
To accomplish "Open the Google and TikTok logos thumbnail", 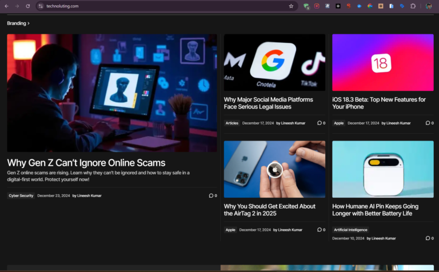I will (x=274, y=62).
